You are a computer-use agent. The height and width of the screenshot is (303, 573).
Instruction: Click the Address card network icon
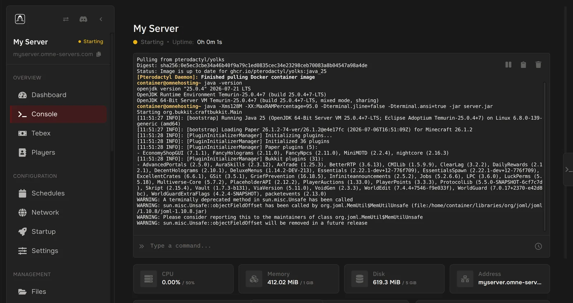tap(465, 279)
